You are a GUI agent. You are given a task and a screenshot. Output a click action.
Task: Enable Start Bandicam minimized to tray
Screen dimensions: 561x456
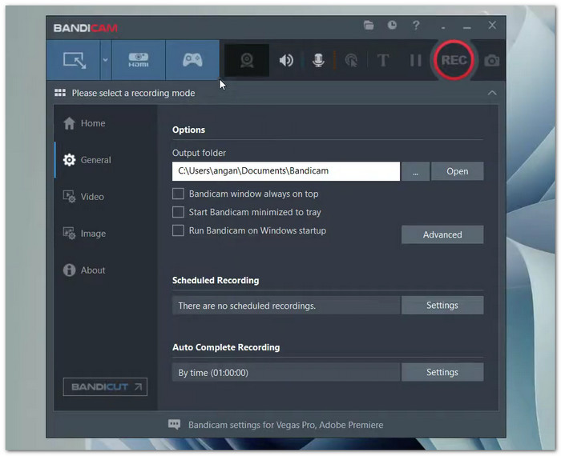click(x=178, y=212)
